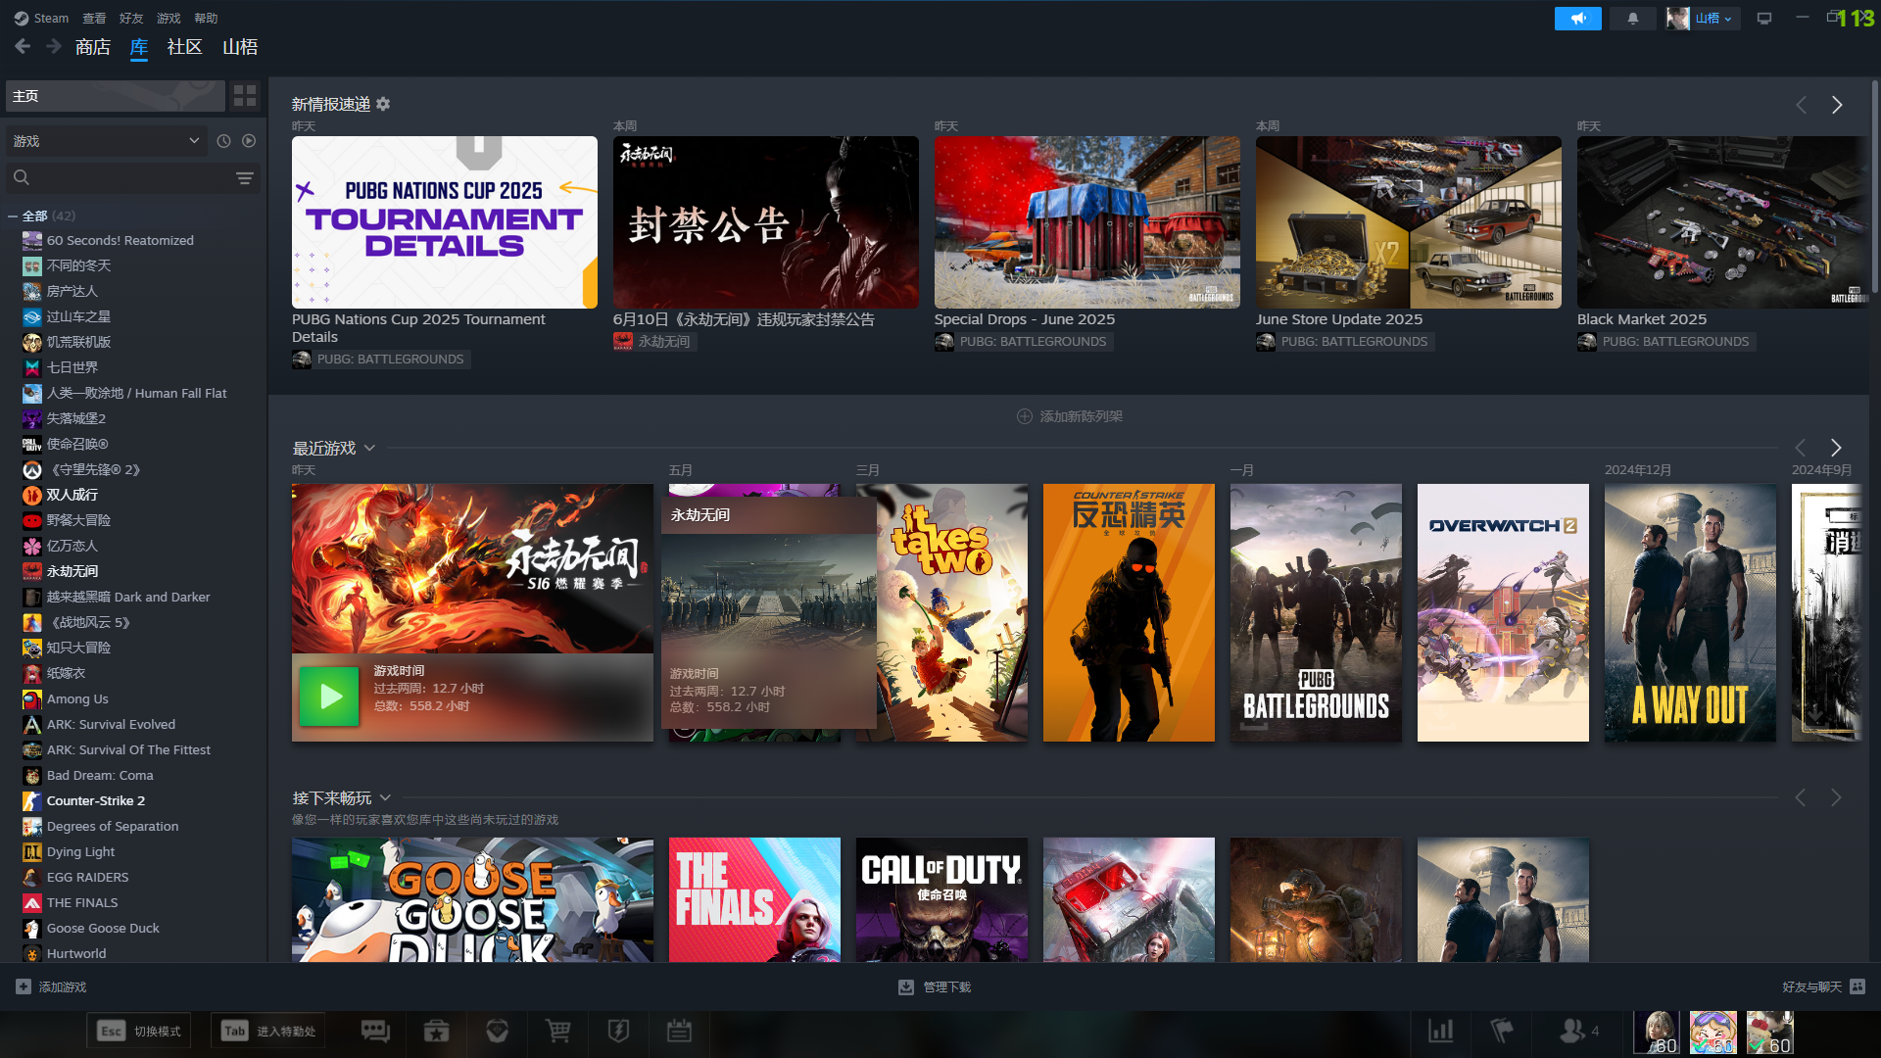Click 添加新陈列架 add shelf button
1881x1058 pixels.
coord(1069,416)
